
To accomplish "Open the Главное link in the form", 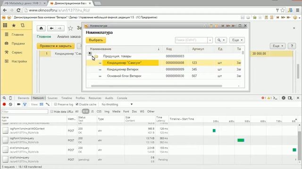I will pyautogui.click(x=44, y=37).
